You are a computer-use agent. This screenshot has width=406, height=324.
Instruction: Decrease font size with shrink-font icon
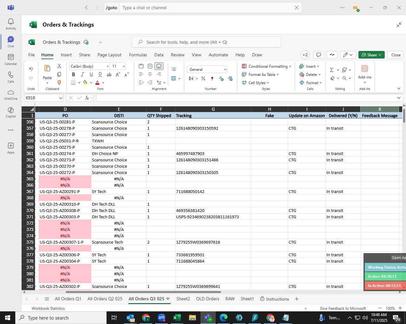(x=127, y=75)
